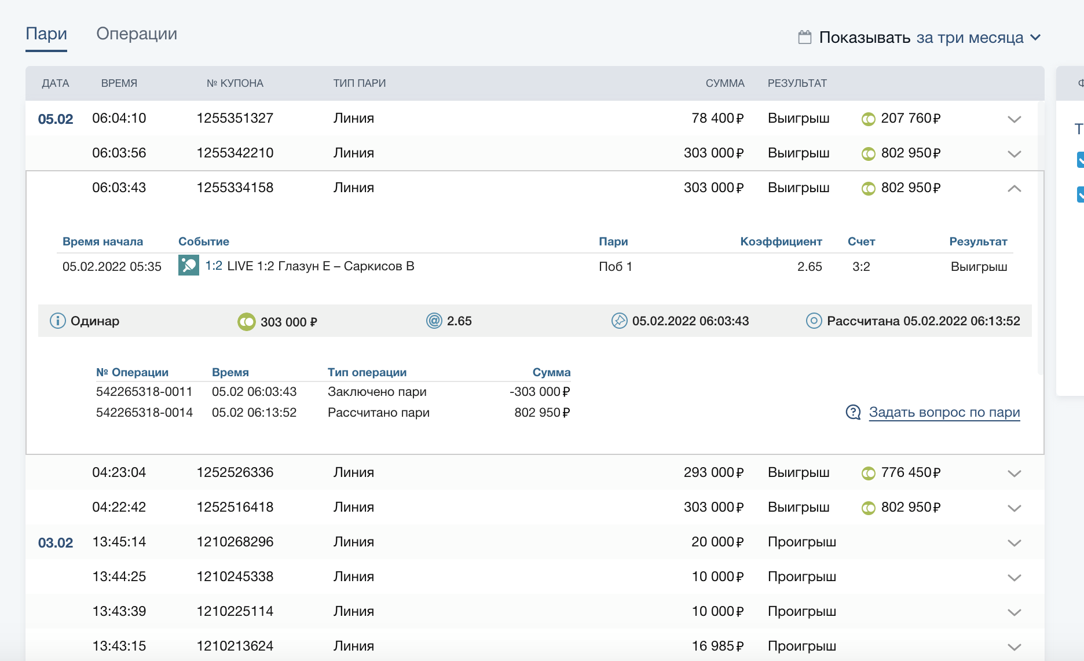Click the table tennis sport icon

(x=188, y=266)
